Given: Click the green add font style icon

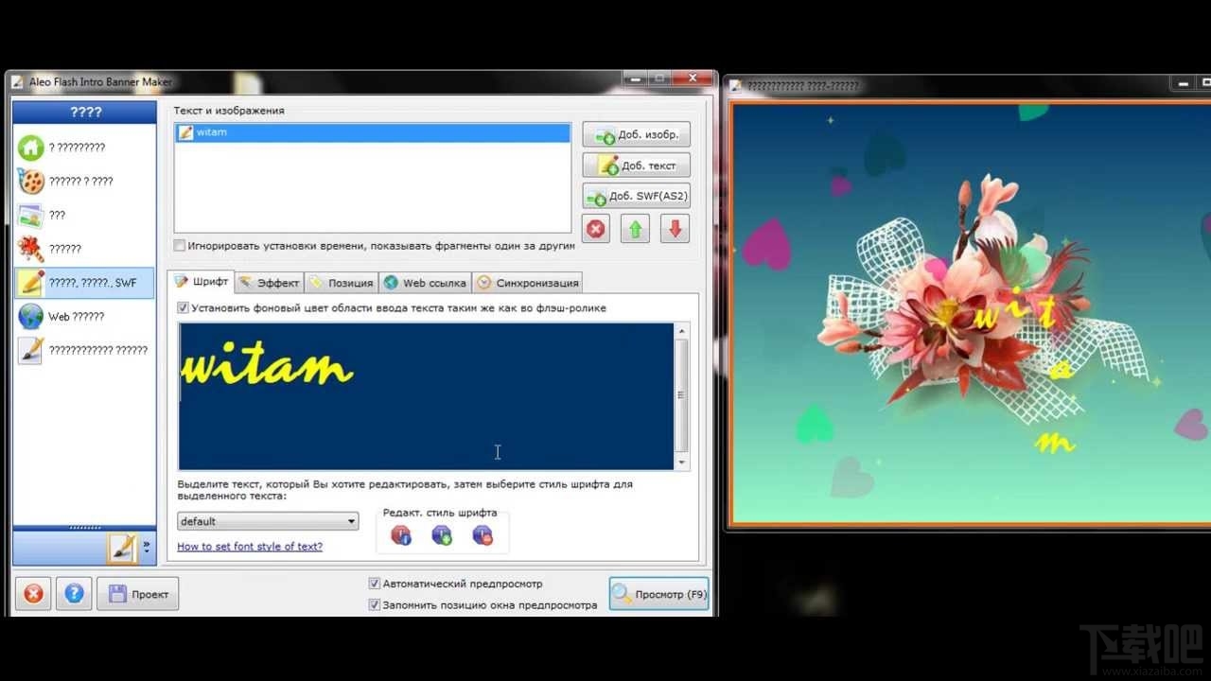Looking at the screenshot, I should (x=441, y=534).
